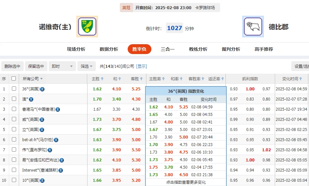Click the [显示] link
Screen dimensions: 309x186
tap(142, 66)
